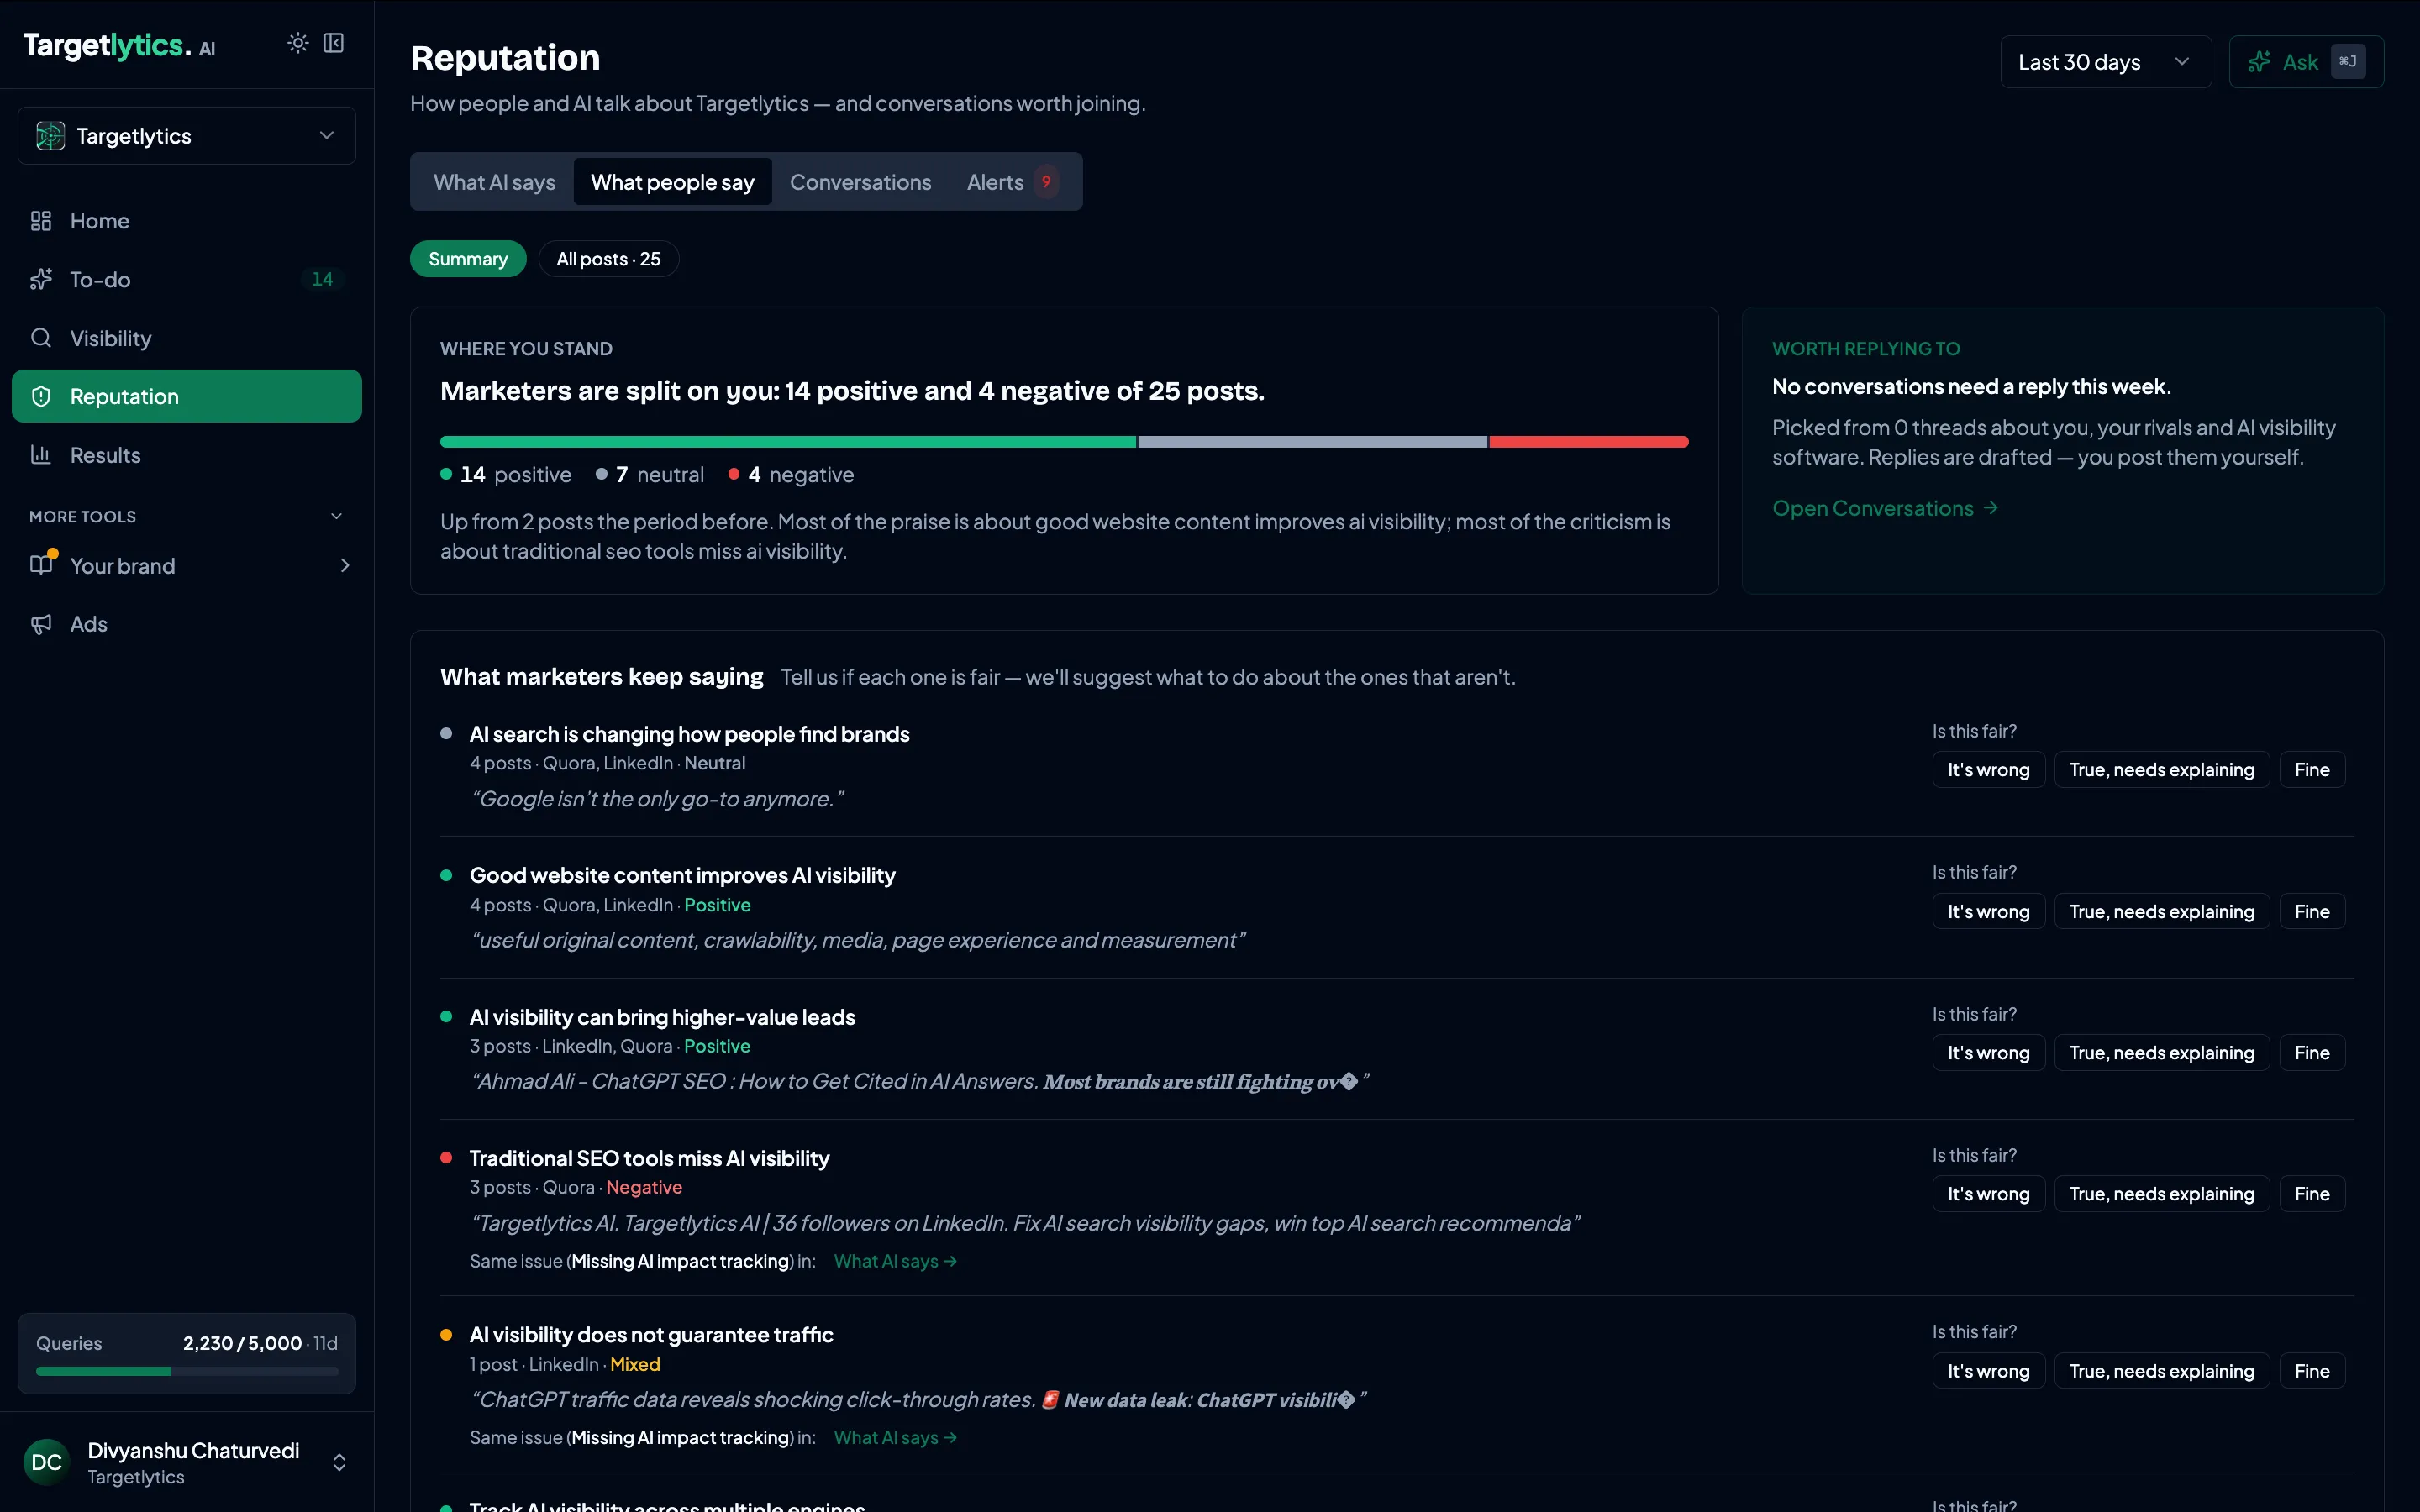Open the Targetlytics workspace dropdown
2420x1512 pixels.
(x=187, y=136)
